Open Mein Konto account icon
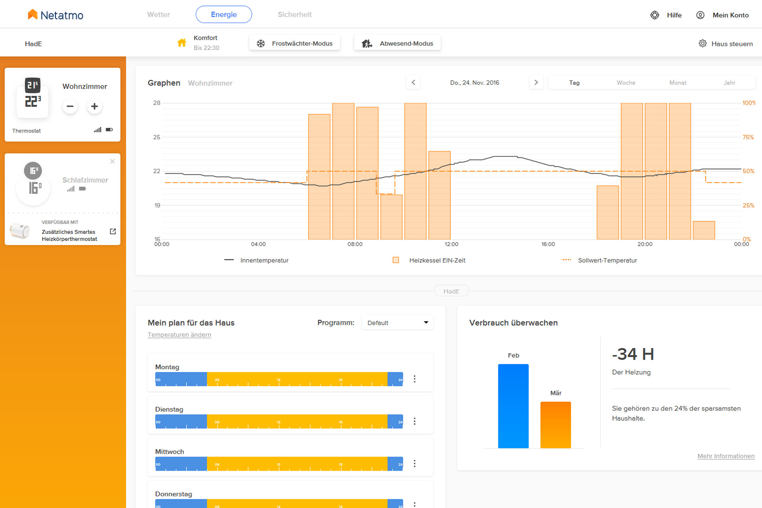This screenshot has height=508, width=762. tap(700, 15)
